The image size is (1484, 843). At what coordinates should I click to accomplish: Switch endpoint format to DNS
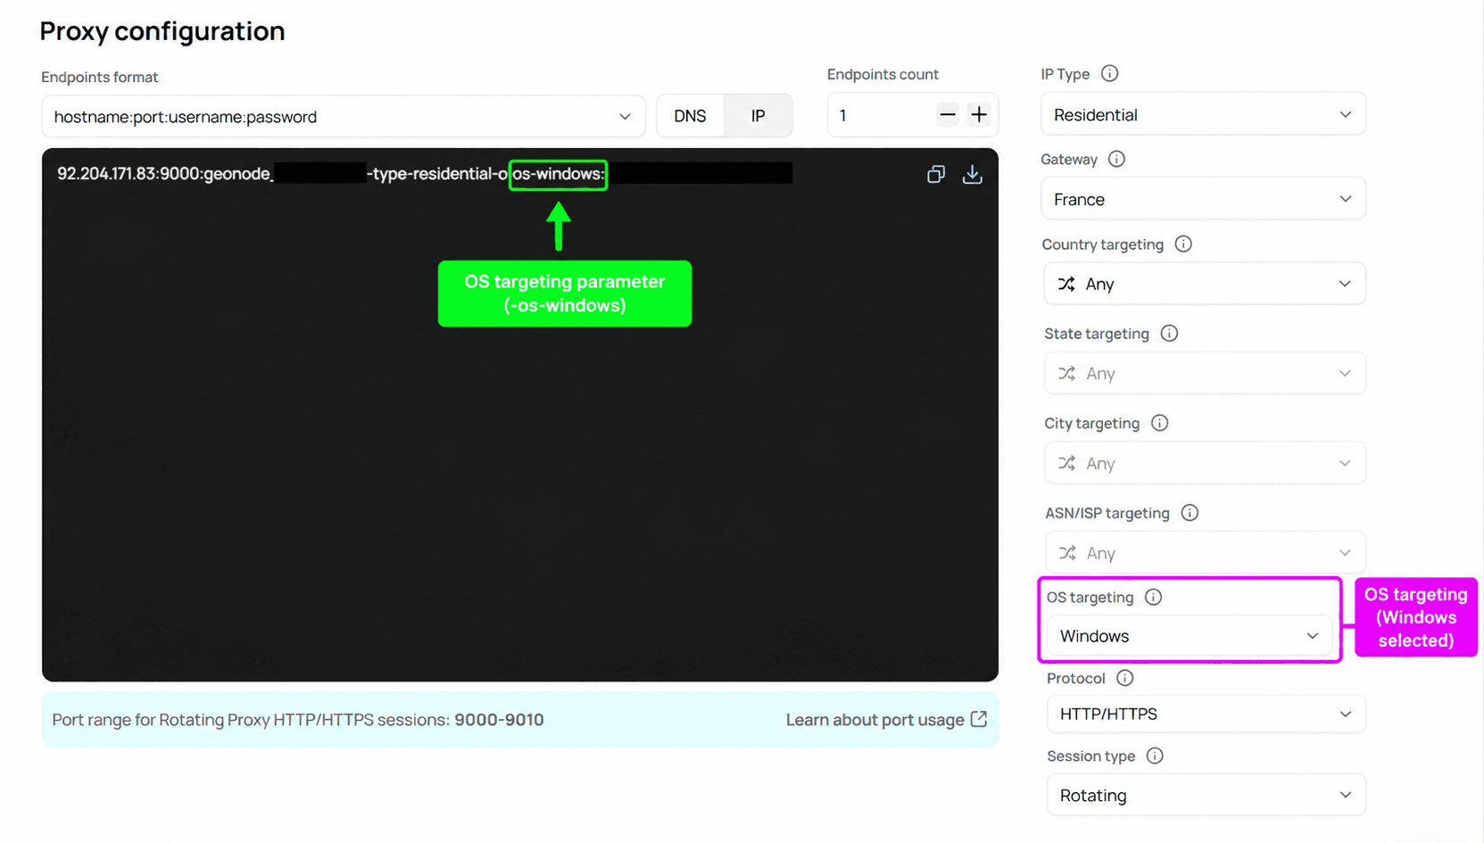coord(690,116)
